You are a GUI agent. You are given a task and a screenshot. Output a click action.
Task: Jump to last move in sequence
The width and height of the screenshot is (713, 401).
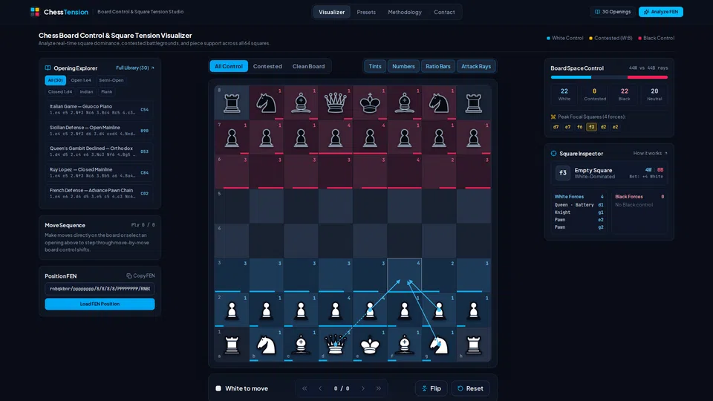(378, 388)
